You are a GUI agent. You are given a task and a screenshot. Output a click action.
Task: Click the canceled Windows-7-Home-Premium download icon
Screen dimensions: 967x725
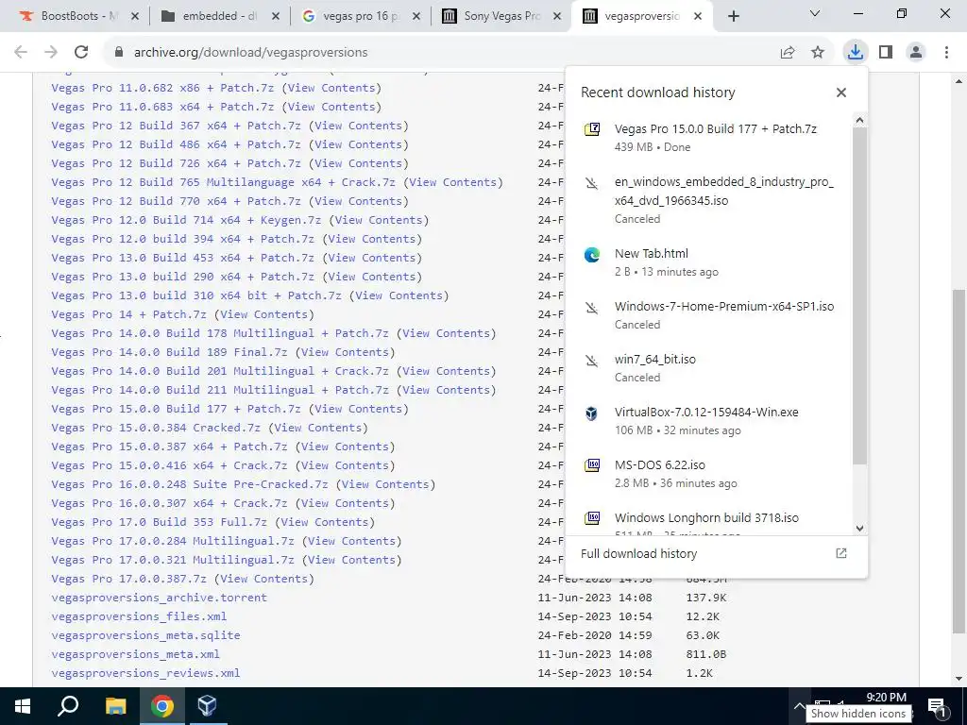pos(592,308)
